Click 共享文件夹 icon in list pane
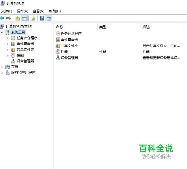The image size is (187, 169). coord(58,46)
